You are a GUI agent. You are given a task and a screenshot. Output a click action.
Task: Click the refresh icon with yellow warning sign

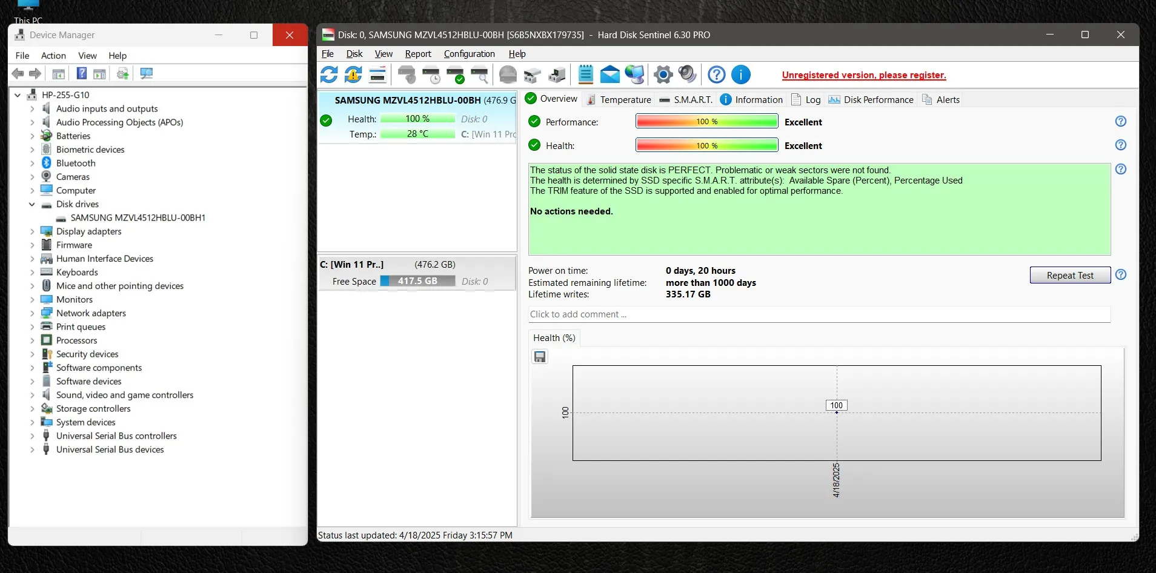pos(353,75)
